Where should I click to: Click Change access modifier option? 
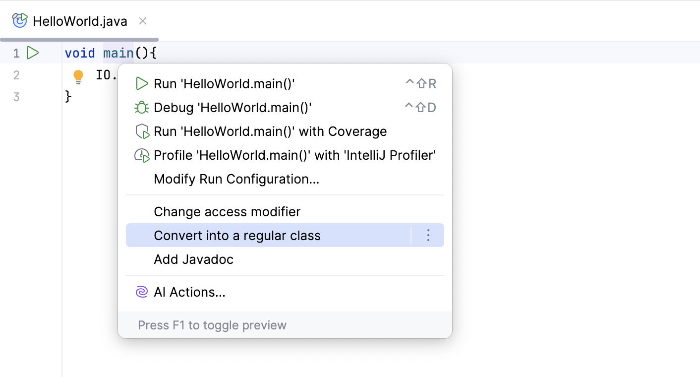(x=227, y=211)
